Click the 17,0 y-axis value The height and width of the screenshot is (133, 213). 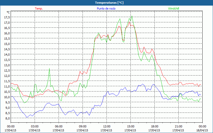(x=7, y=22)
